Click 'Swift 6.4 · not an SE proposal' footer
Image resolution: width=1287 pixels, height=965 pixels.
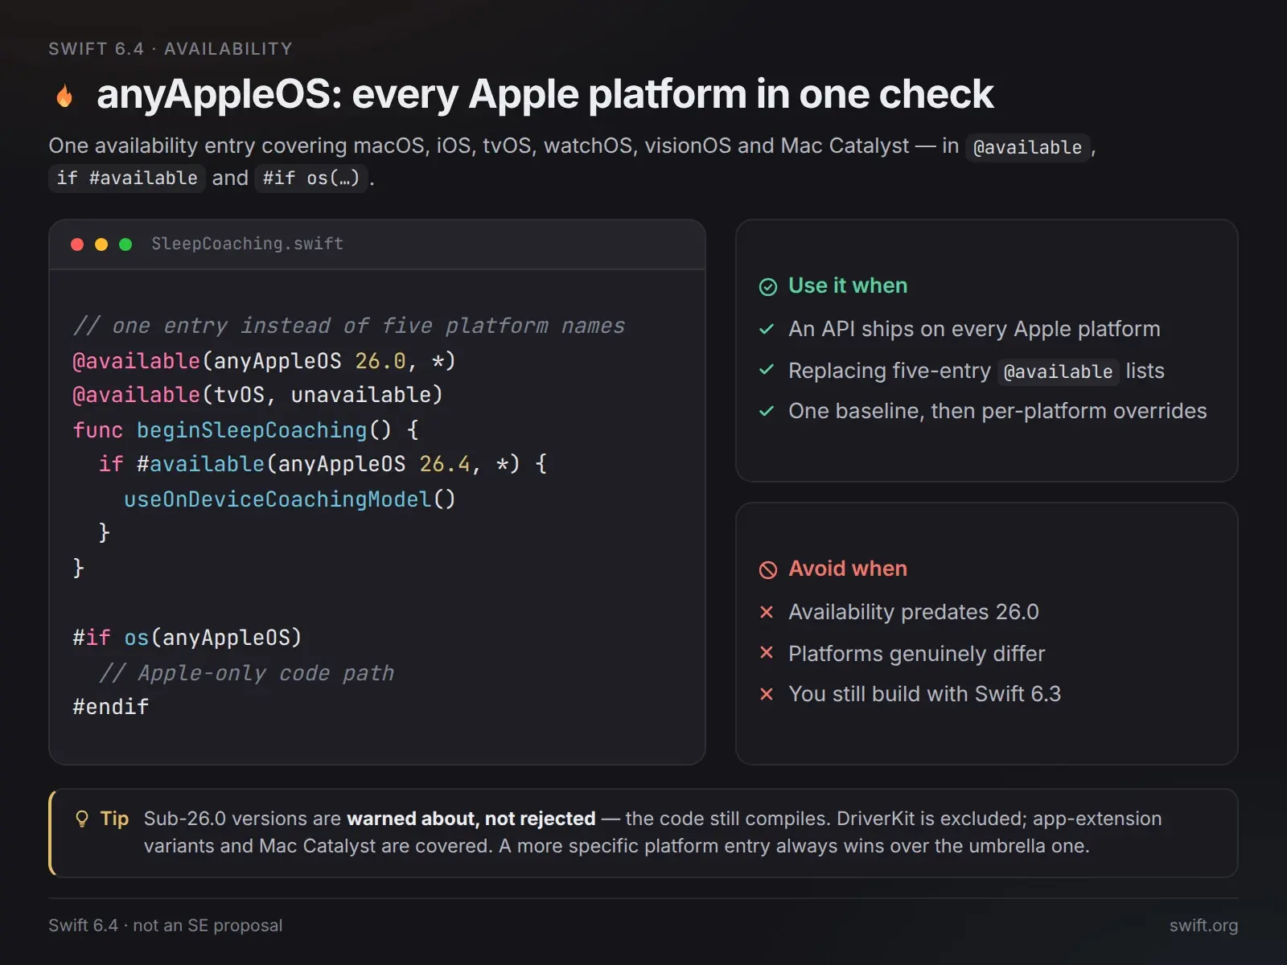166,926
